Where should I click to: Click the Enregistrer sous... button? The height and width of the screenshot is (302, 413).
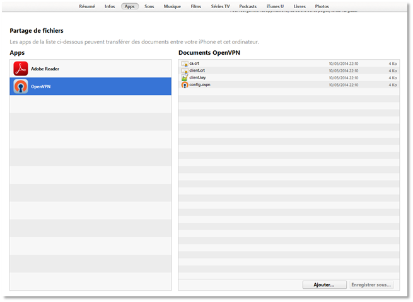coord(371,284)
